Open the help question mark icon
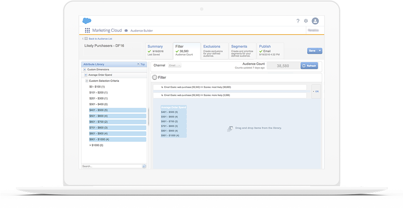 [x=298, y=21]
